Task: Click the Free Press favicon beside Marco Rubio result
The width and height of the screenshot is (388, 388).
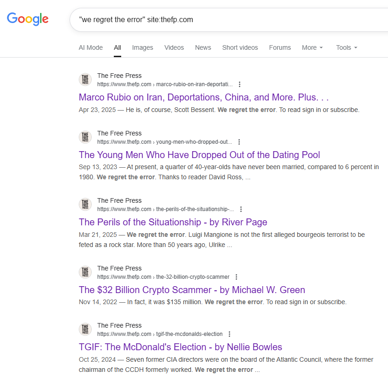Action: pos(85,80)
